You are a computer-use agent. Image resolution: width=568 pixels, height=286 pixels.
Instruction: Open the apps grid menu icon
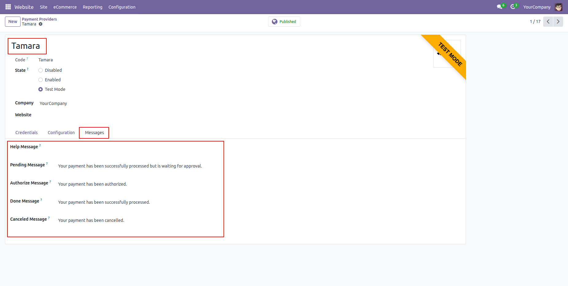pyautogui.click(x=8, y=7)
